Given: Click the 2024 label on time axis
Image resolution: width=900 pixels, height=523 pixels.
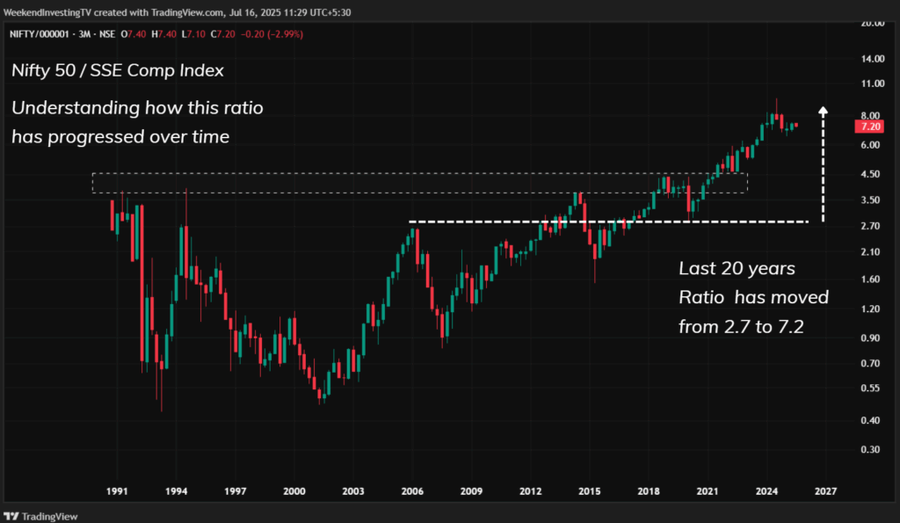Looking at the screenshot, I should (x=766, y=491).
